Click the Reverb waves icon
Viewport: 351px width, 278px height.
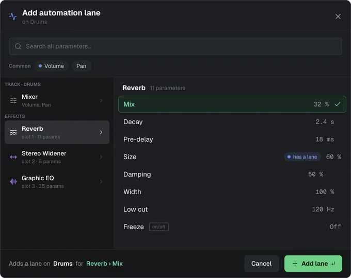click(13, 132)
